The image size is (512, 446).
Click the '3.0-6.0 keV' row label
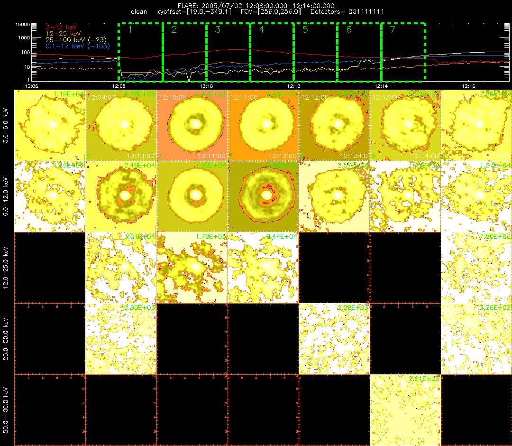[x=6, y=125]
